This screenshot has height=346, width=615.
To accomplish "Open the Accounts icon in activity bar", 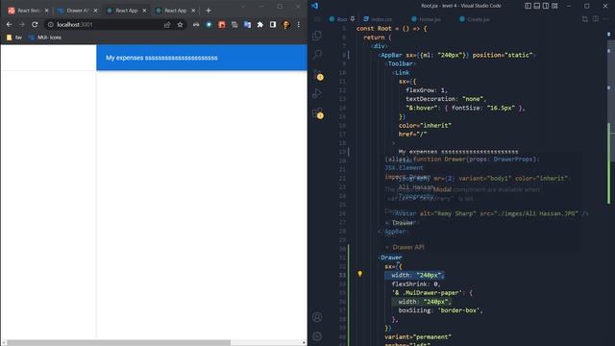I will 317,317.
